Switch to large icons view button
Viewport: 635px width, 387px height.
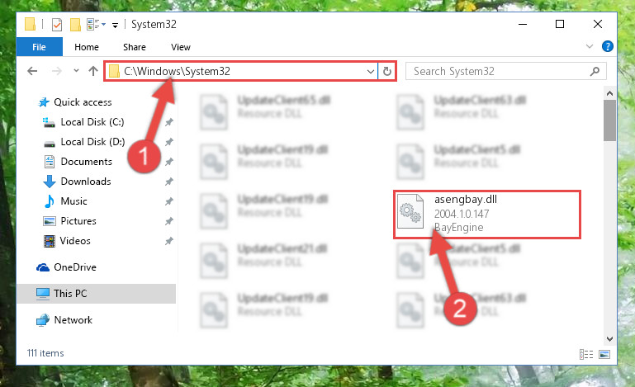[x=604, y=354]
